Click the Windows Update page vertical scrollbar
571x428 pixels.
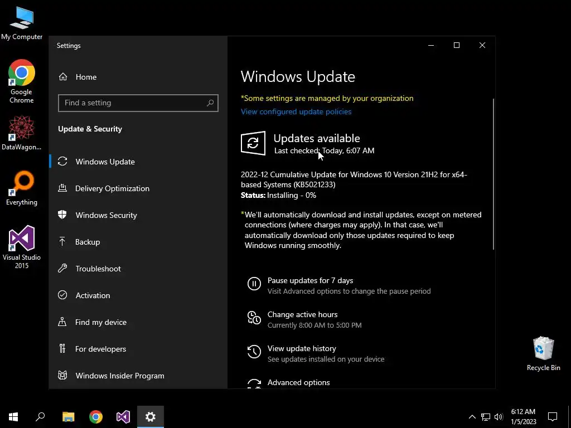pyautogui.click(x=493, y=174)
